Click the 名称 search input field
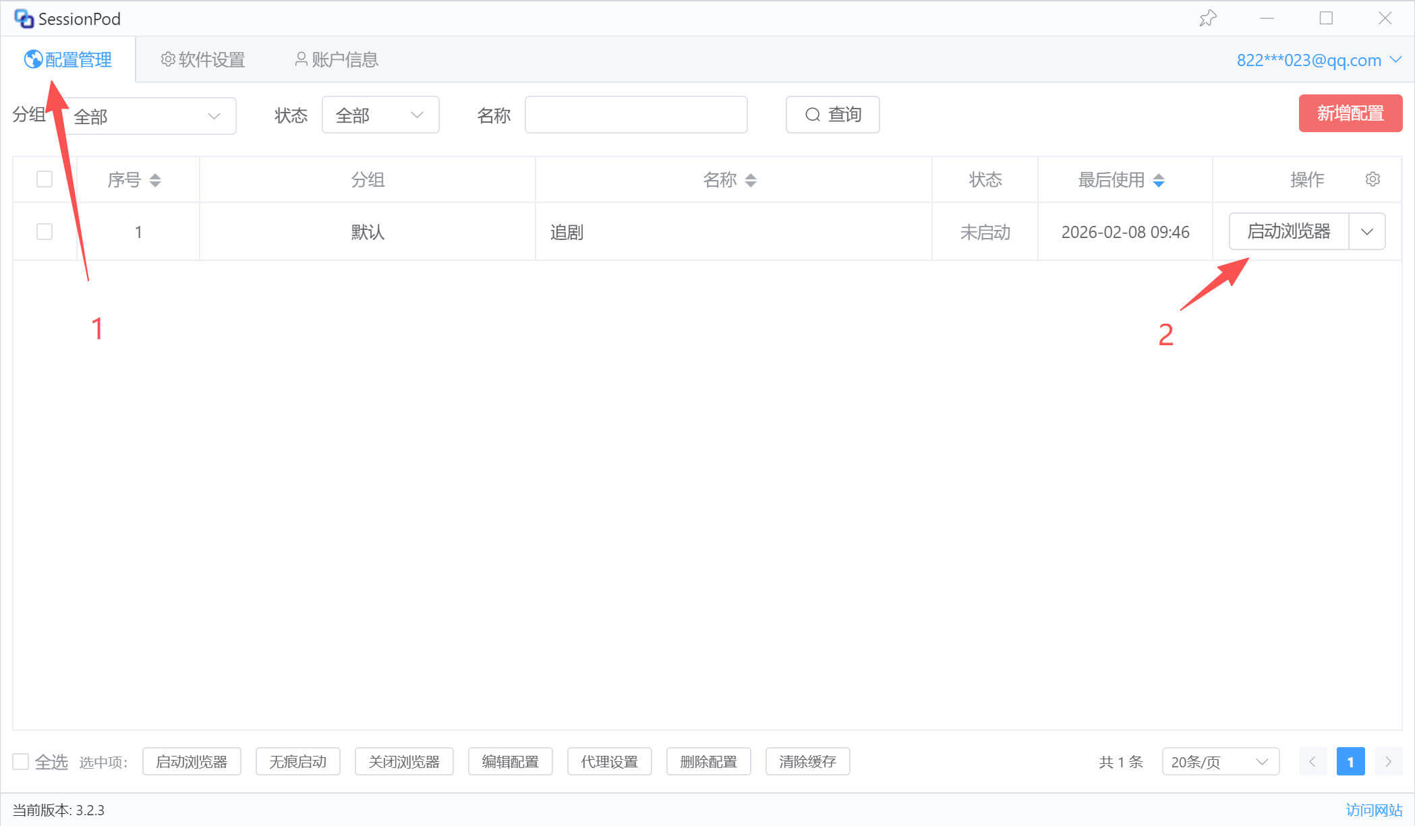This screenshot has width=1415, height=826. point(635,115)
